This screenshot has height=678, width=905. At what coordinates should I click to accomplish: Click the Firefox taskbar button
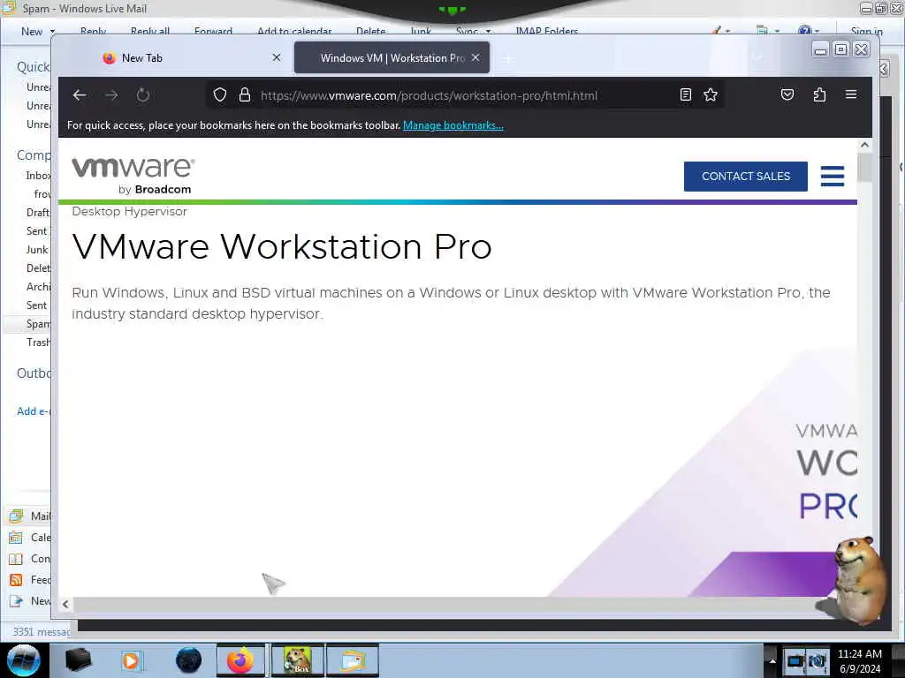click(240, 660)
